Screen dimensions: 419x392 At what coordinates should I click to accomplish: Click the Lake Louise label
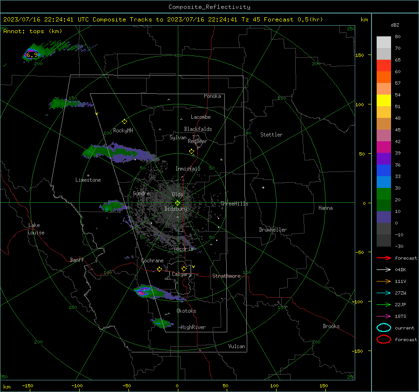(x=36, y=229)
